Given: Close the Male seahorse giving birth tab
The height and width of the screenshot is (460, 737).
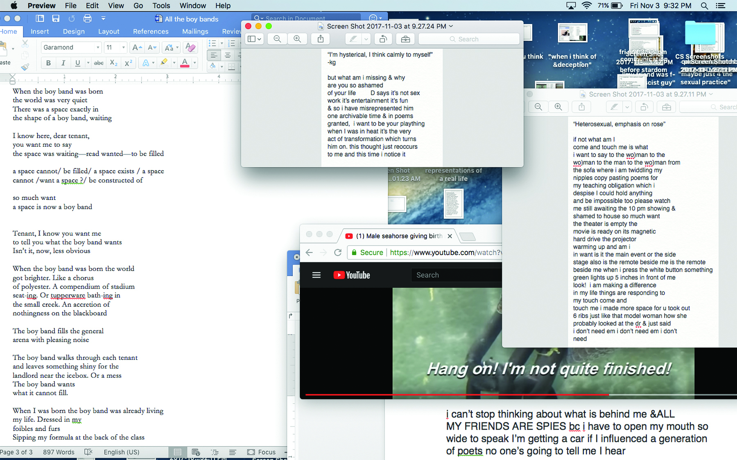Looking at the screenshot, I should click(450, 236).
